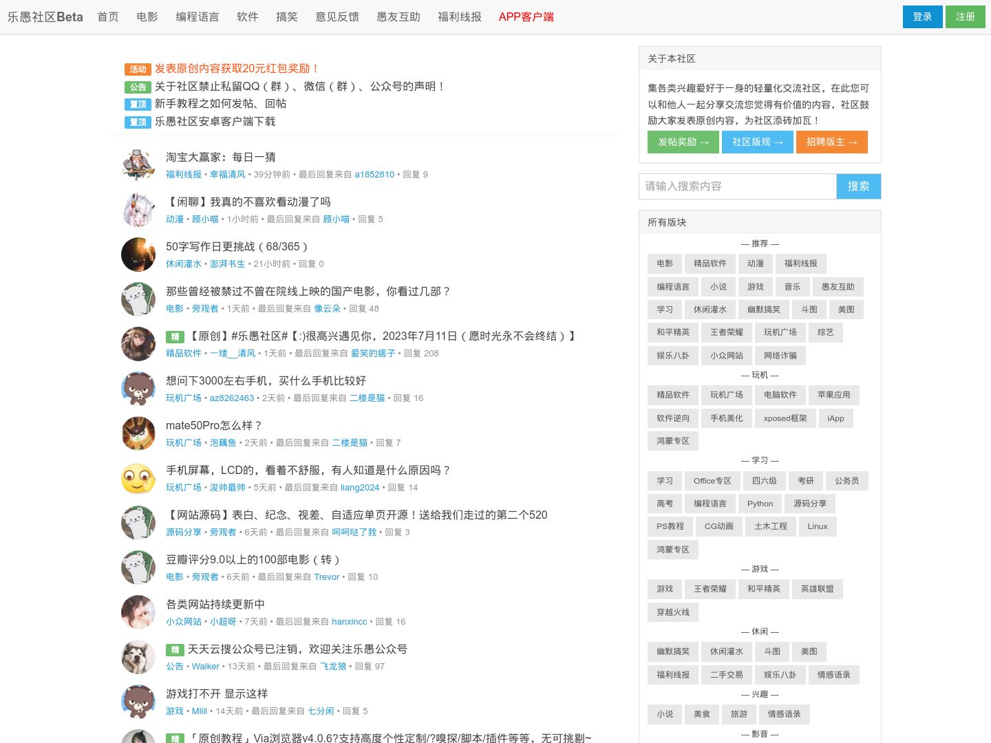Select 穿越火线 board tag

[x=673, y=612]
